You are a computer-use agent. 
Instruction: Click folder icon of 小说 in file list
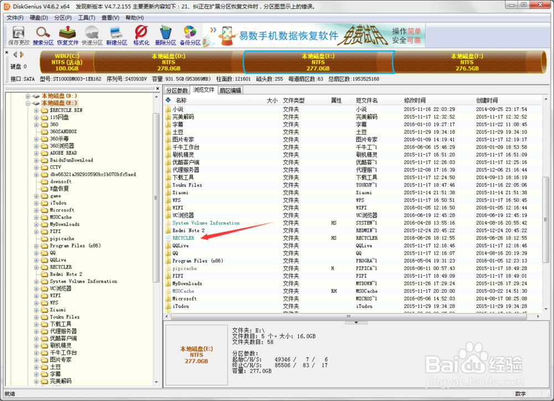click(x=168, y=109)
